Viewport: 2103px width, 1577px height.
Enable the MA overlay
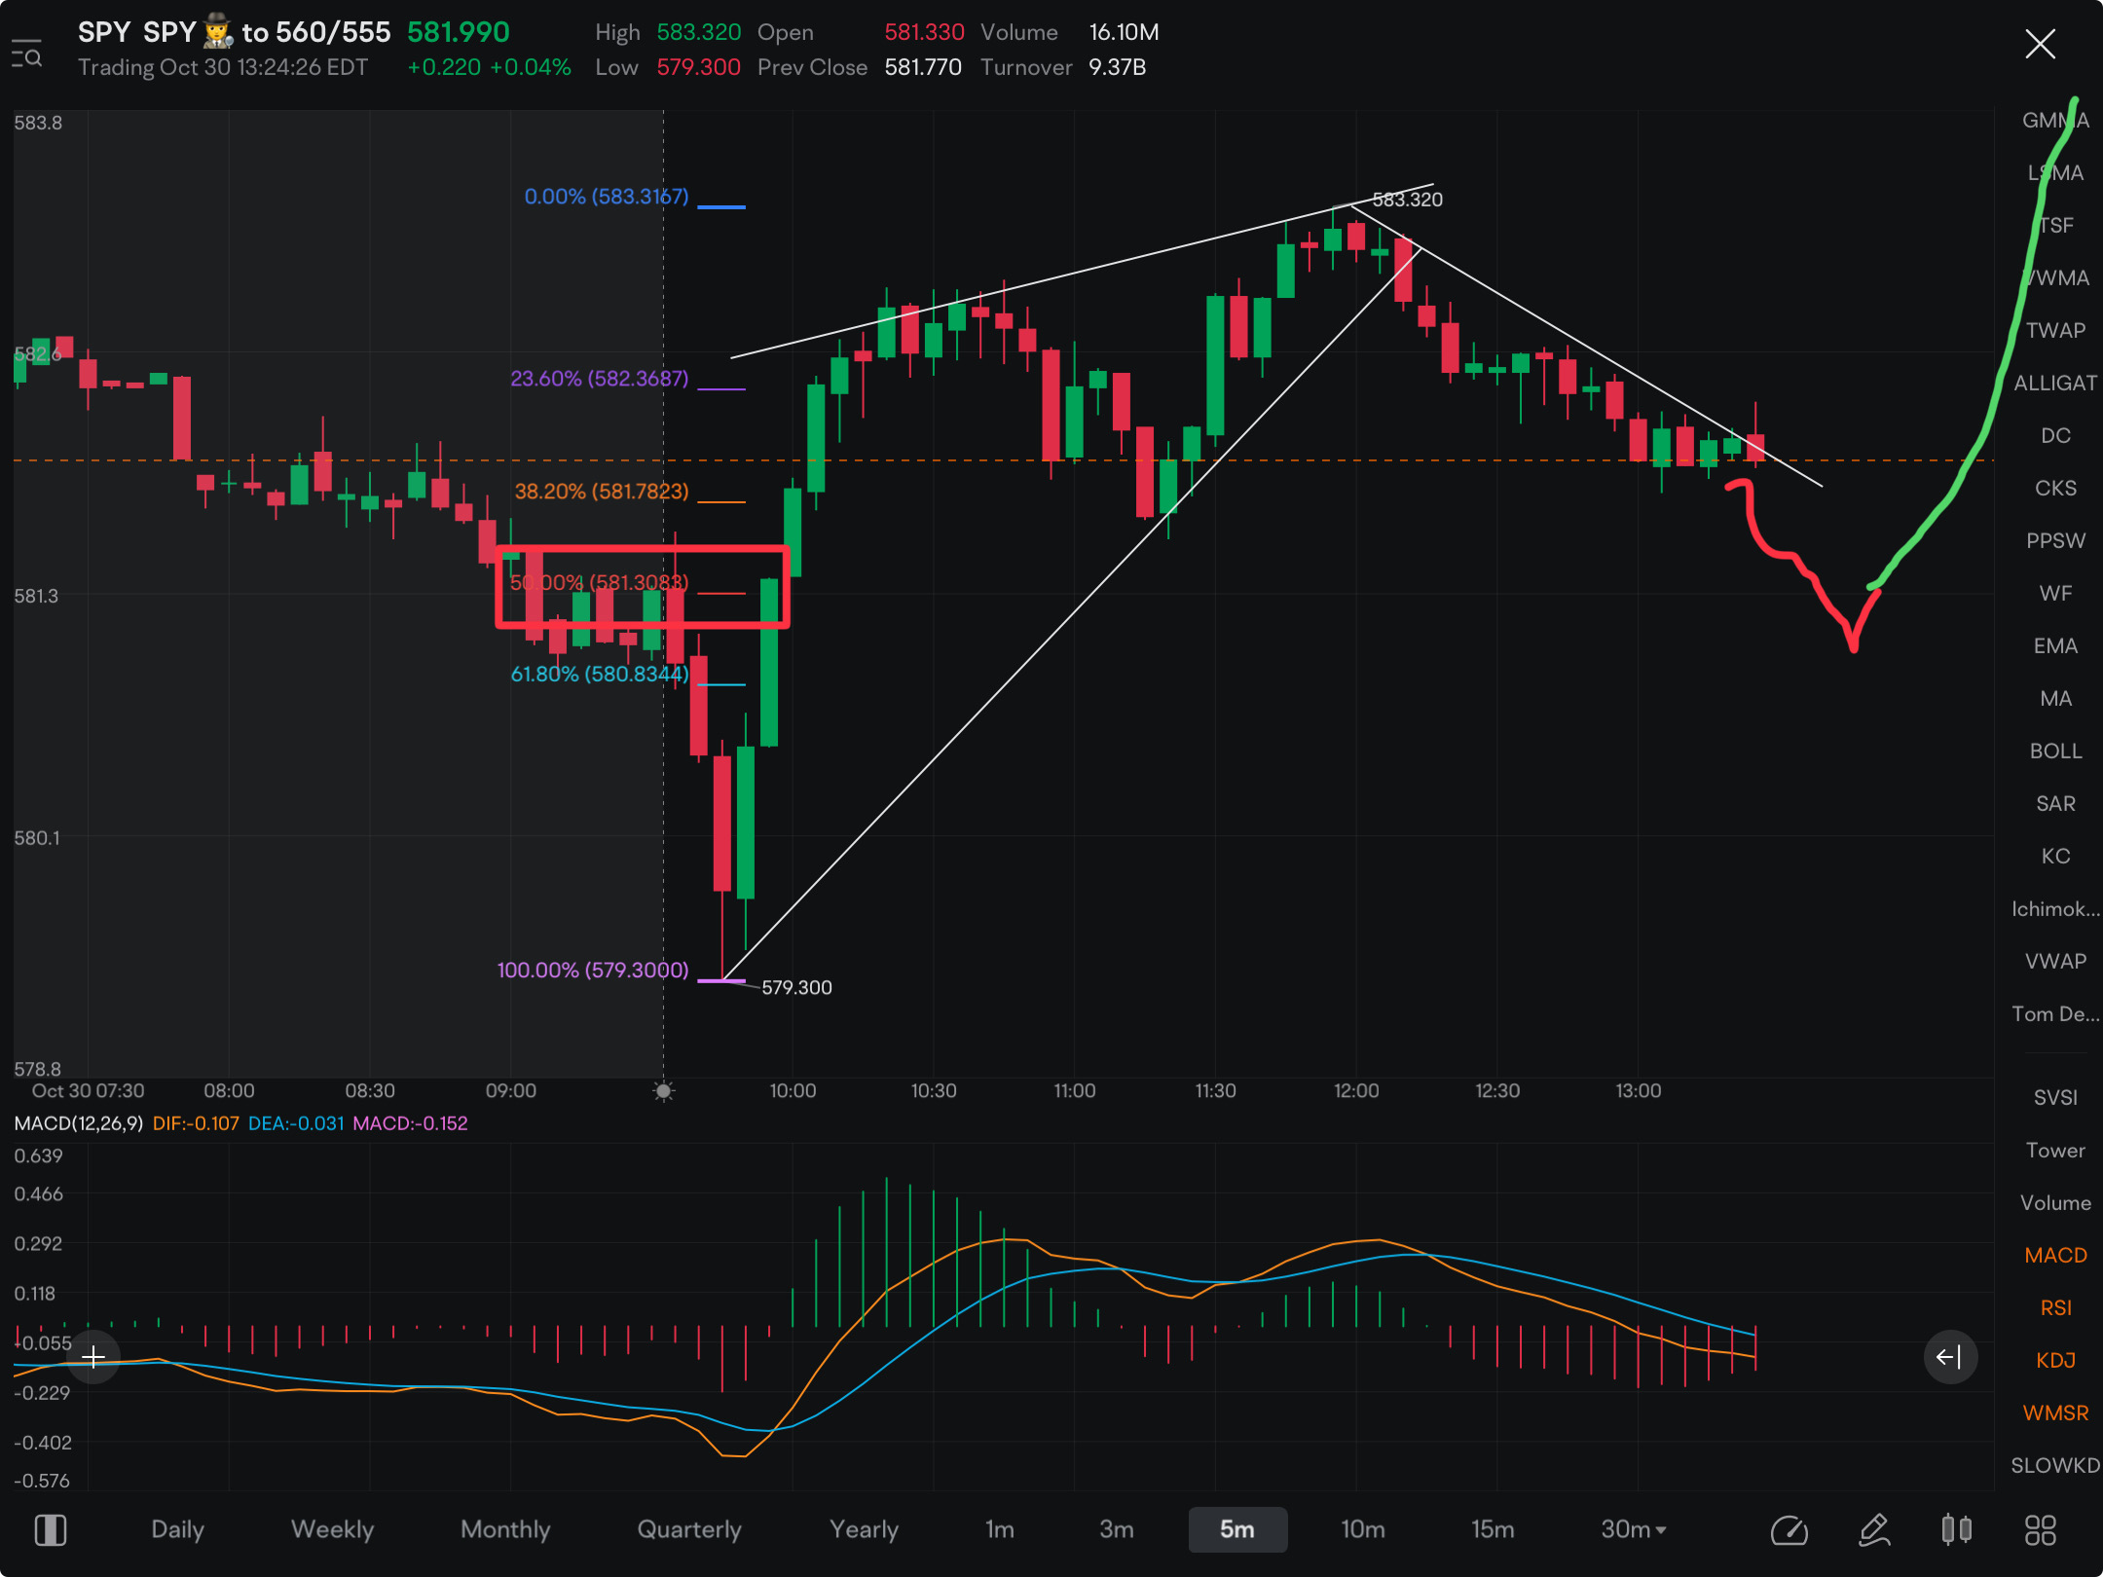click(x=2055, y=699)
